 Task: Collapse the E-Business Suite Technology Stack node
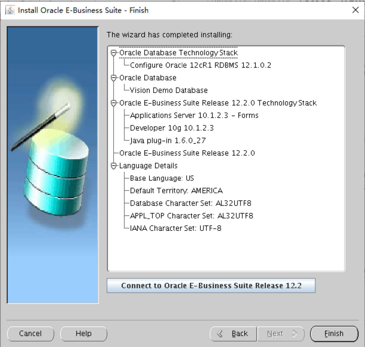(113, 103)
